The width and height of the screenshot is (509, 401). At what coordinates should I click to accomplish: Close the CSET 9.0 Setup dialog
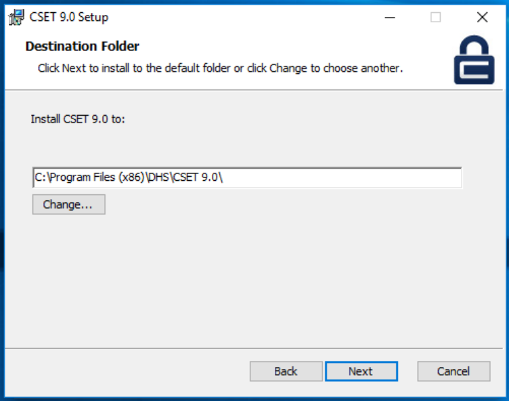point(482,17)
